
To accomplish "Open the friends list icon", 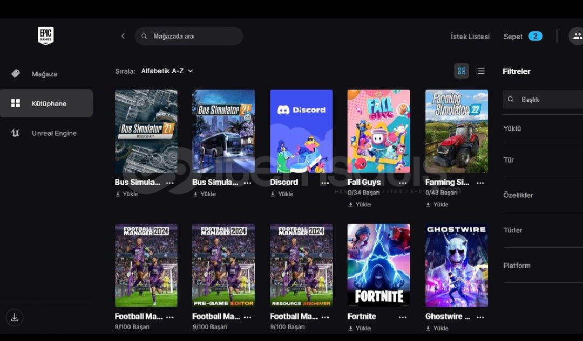I will (x=577, y=36).
